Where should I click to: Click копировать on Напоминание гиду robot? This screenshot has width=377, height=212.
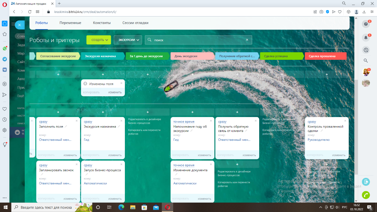pos(181,155)
